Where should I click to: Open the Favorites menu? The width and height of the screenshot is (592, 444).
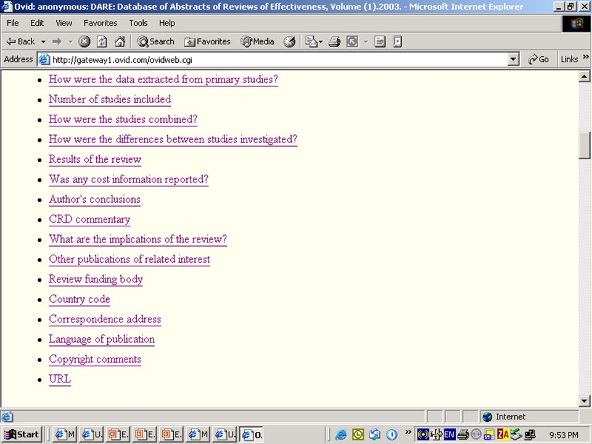[x=101, y=23]
